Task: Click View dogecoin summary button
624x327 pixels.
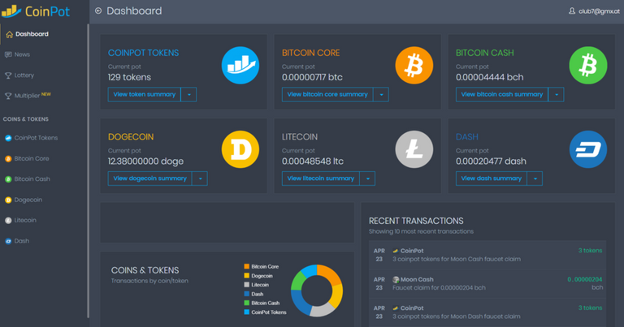Action: [150, 179]
